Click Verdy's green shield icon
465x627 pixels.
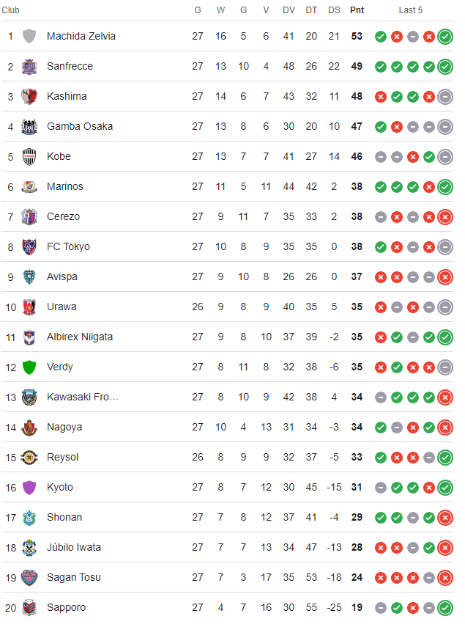pos(29,367)
